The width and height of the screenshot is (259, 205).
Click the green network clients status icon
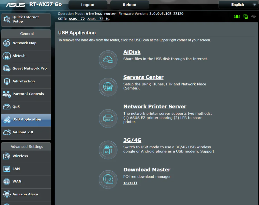pos(246,17)
